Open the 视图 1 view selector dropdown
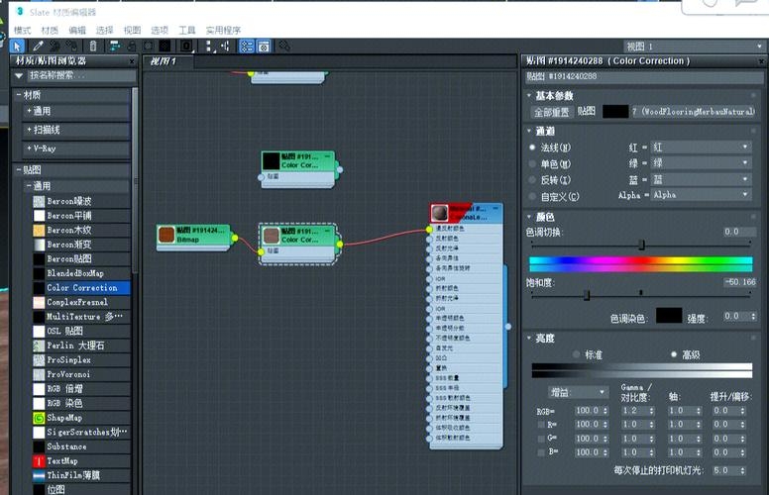 coord(694,47)
